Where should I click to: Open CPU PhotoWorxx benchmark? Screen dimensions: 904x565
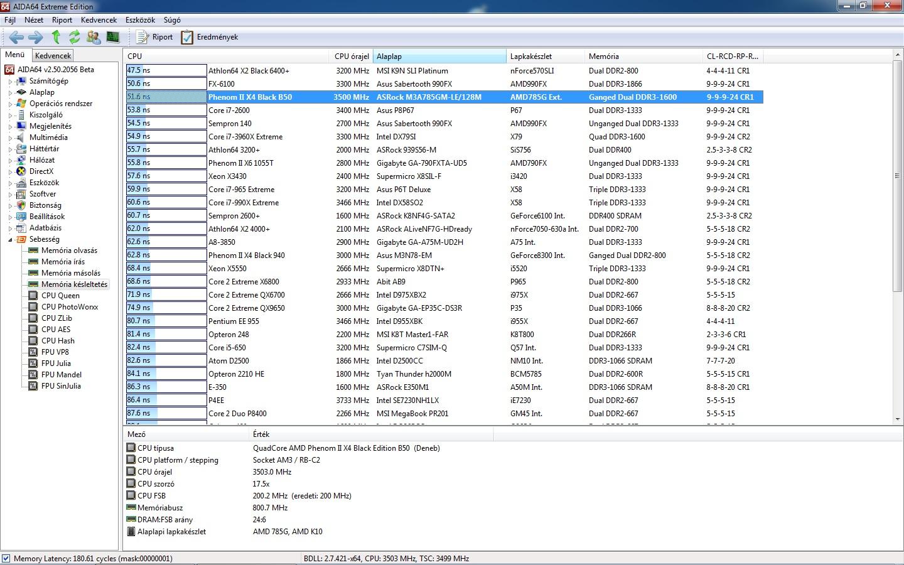coord(70,307)
